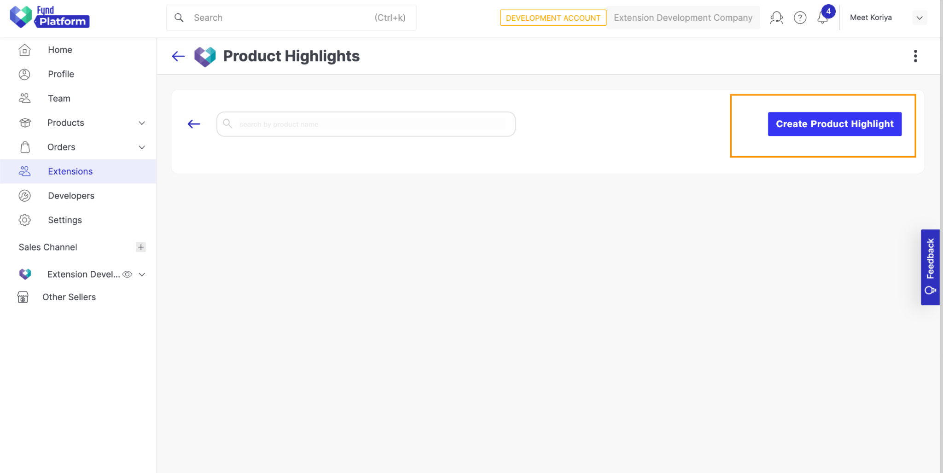Image resolution: width=943 pixels, height=473 pixels.
Task: Click the Orders bag icon
Action: pos(25,147)
